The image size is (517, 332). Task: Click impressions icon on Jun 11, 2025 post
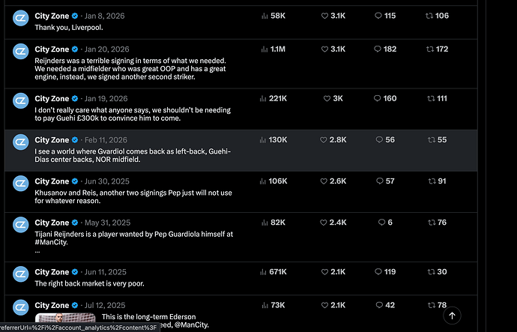[x=263, y=272]
